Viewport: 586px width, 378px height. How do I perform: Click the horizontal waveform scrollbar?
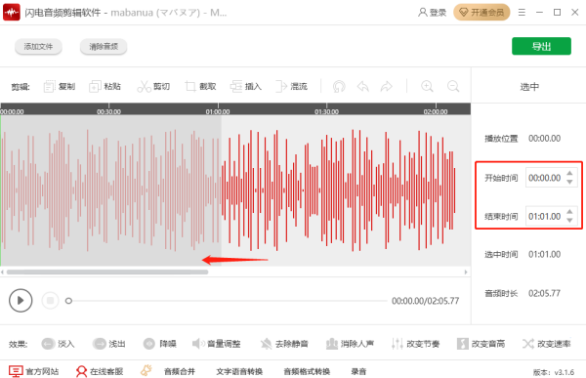107,273
